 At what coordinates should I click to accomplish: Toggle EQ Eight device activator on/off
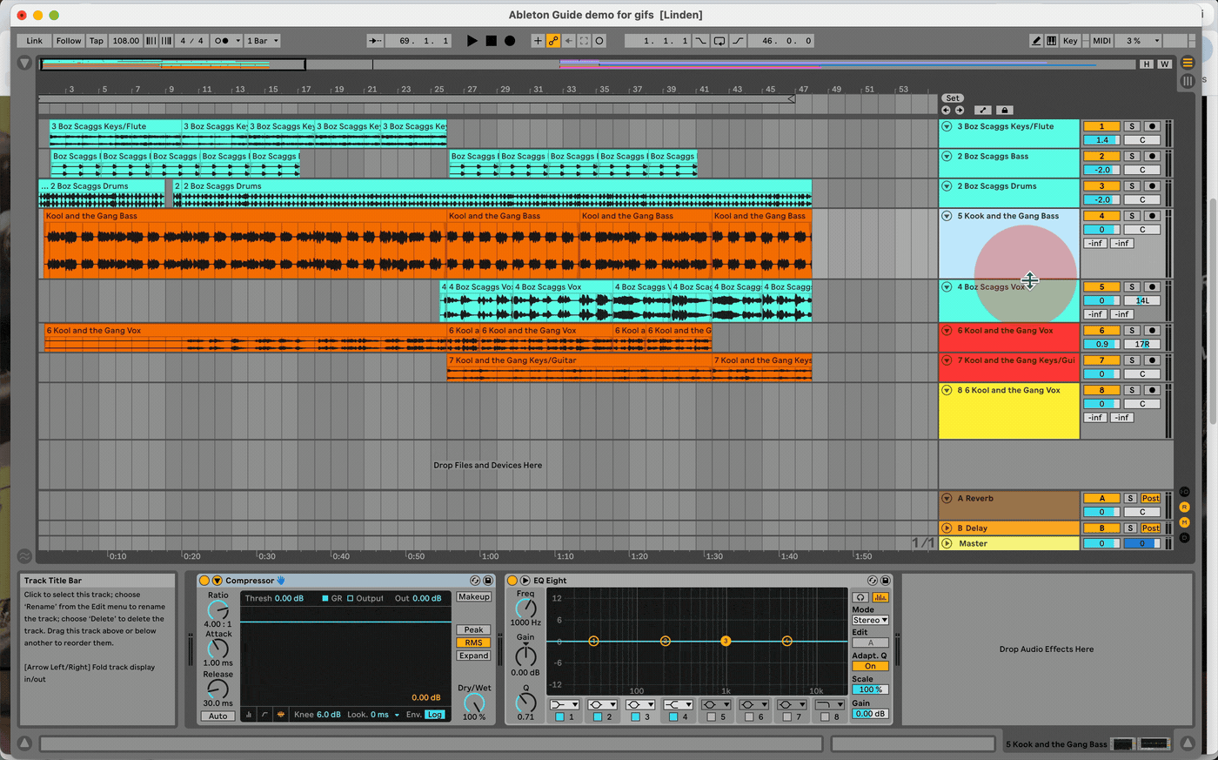[512, 581]
